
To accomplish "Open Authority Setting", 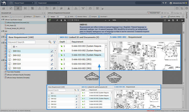I will (174, 17).
